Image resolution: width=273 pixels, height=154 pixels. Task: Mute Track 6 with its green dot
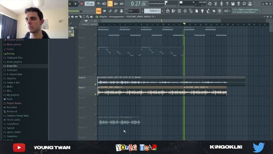(96, 84)
